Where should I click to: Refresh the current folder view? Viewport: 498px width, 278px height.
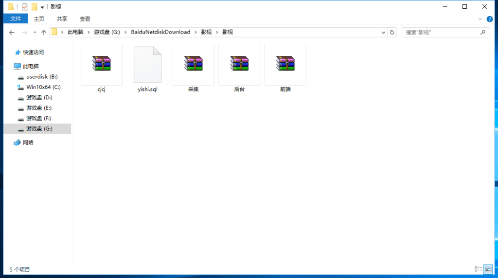click(392, 33)
